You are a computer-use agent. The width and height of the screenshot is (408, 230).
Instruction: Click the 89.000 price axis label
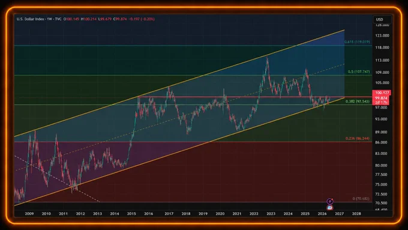(381, 132)
